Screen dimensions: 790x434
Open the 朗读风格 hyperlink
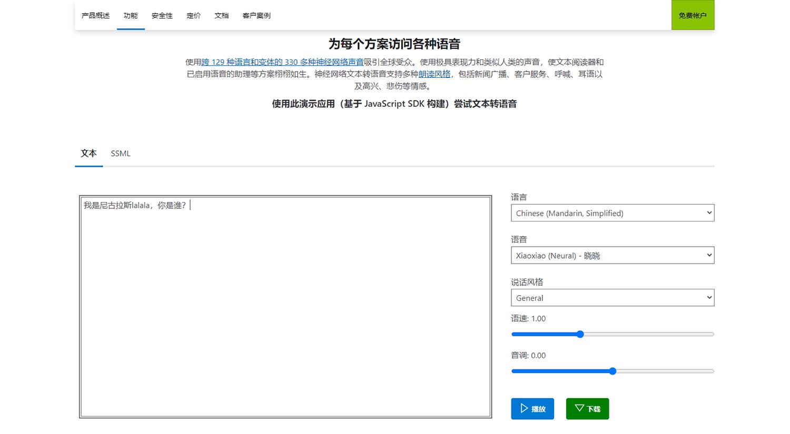434,74
